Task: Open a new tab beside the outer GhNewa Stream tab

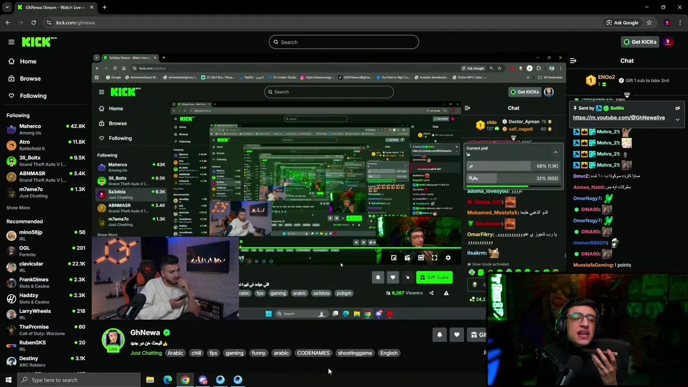Action: point(104,8)
